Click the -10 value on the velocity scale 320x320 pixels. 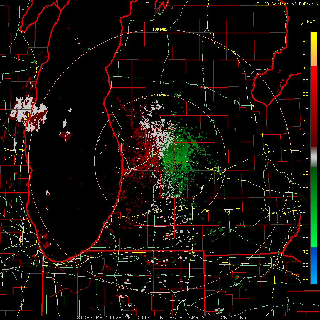[304, 173]
